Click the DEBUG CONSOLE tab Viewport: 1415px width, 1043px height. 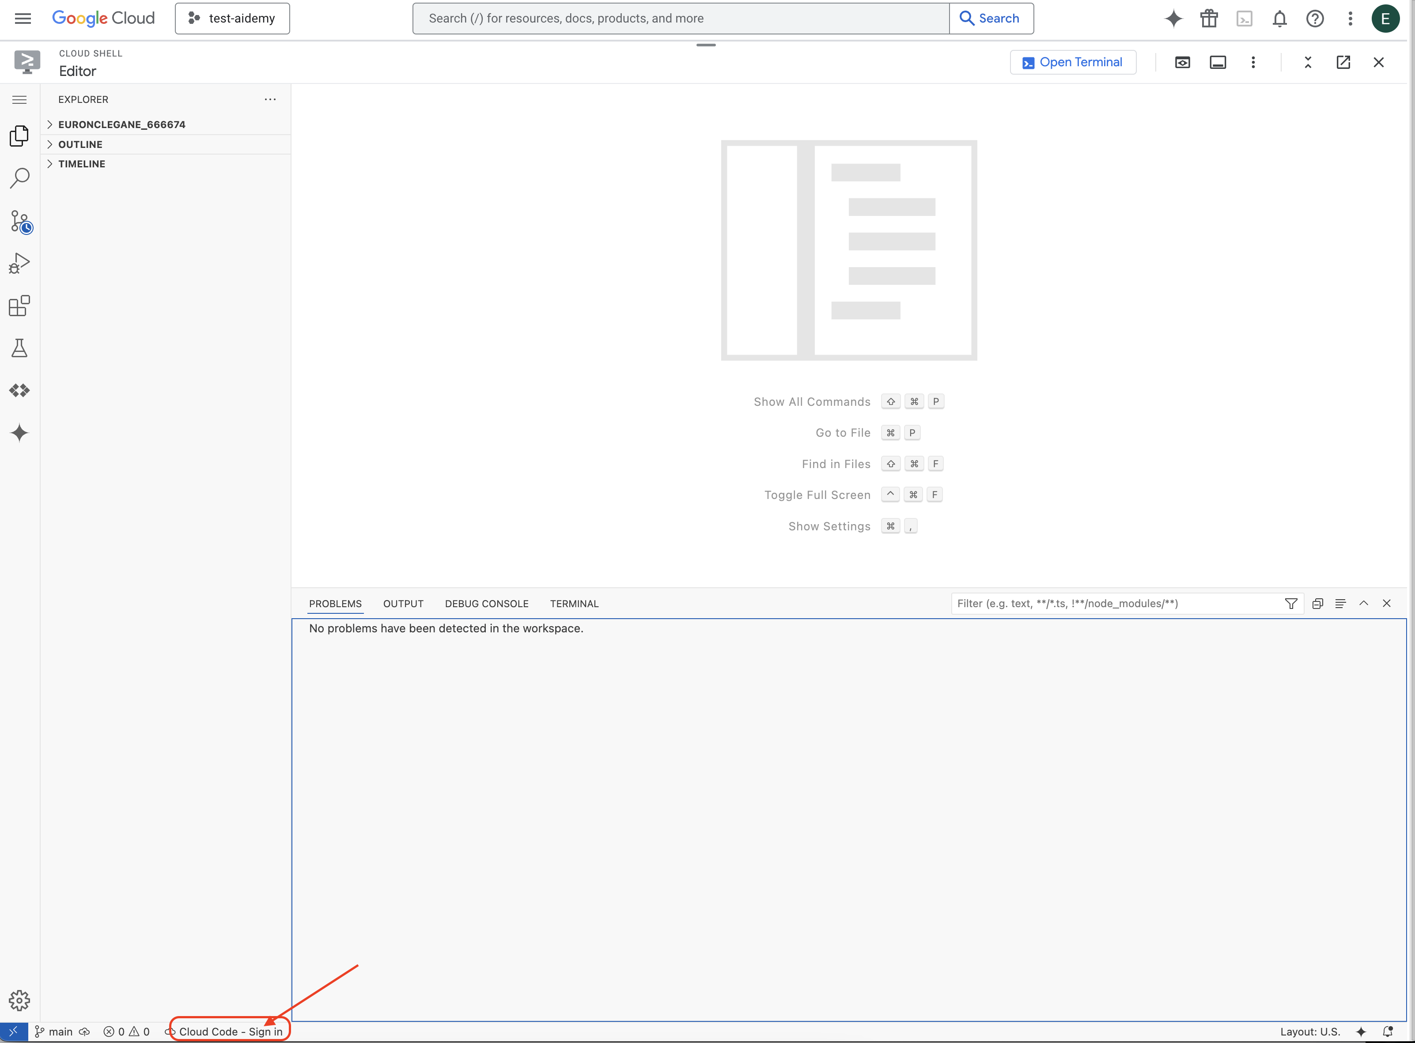point(487,603)
